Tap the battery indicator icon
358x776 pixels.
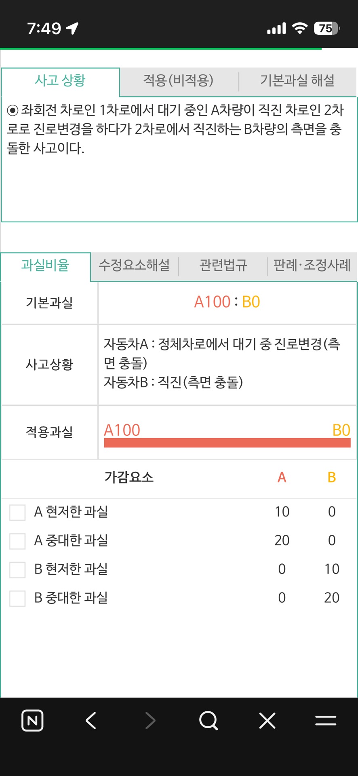point(326,28)
